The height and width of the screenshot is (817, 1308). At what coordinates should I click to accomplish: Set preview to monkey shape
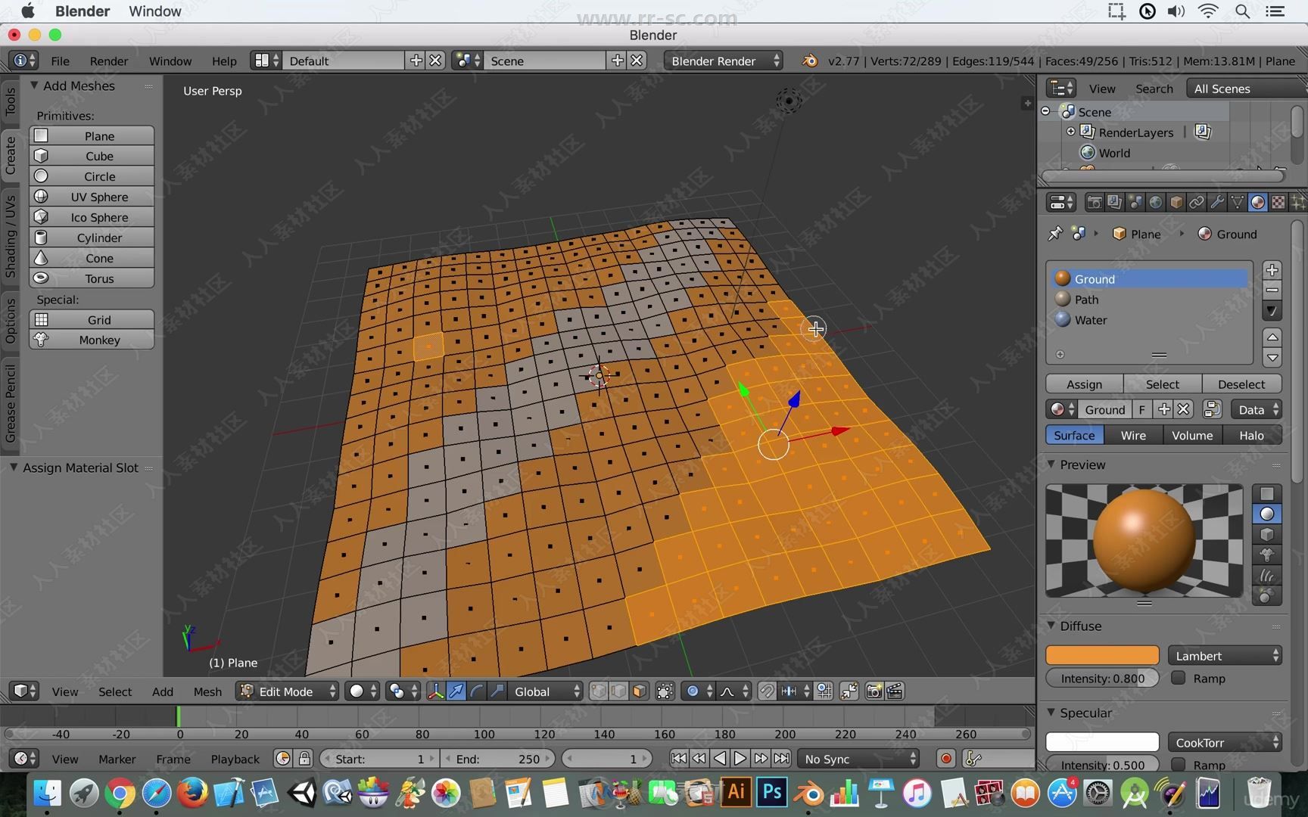tap(1266, 555)
